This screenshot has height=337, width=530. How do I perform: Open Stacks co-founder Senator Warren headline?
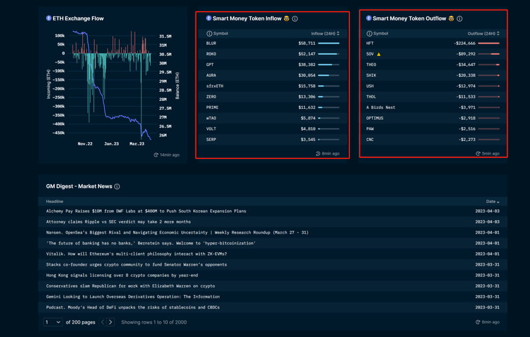137,265
